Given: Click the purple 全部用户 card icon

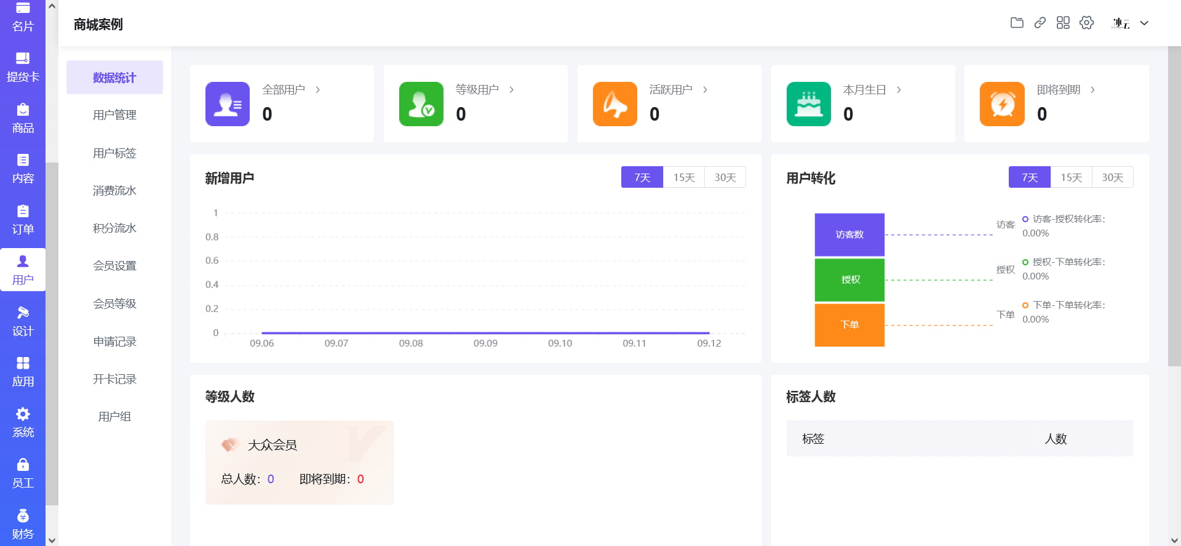Looking at the screenshot, I should [228, 104].
